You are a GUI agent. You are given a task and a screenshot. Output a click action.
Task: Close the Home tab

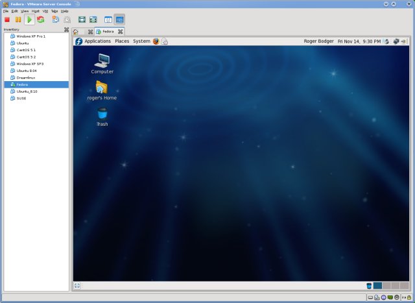(90, 32)
